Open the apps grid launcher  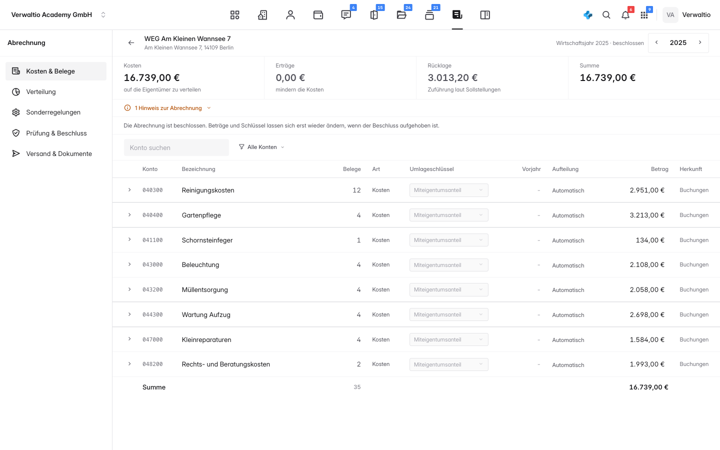(644, 15)
